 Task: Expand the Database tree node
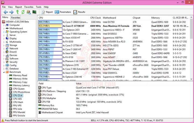(4, 69)
